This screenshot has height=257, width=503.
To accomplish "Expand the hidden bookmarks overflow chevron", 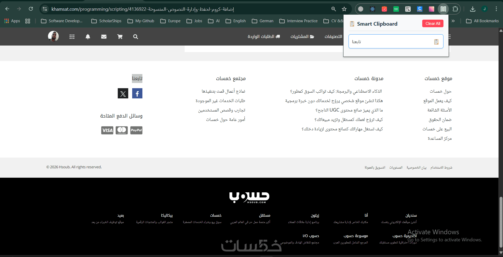I will [x=453, y=21].
